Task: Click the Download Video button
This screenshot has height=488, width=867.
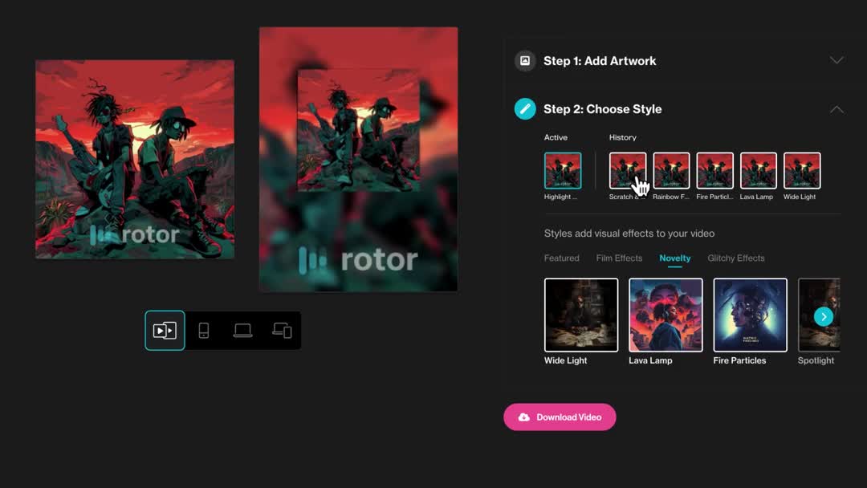Action: click(560, 417)
